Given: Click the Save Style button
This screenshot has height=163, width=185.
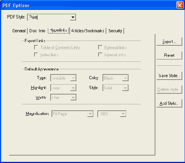Looking at the screenshot, I should (169, 76).
